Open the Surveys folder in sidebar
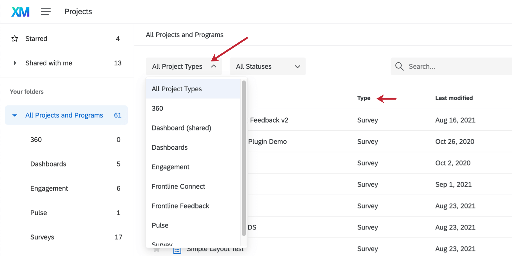Screen dimensions: 512x256 coord(42,237)
